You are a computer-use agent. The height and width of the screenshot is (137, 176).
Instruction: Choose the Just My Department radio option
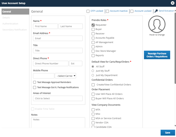pos(93,75)
